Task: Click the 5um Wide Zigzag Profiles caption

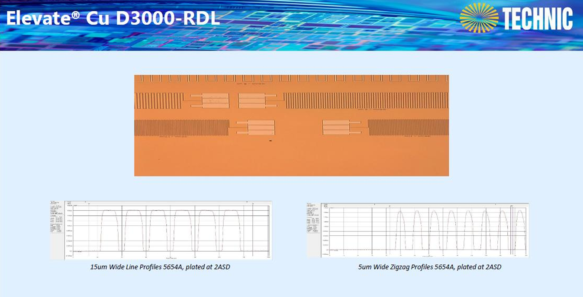Action: click(429, 267)
